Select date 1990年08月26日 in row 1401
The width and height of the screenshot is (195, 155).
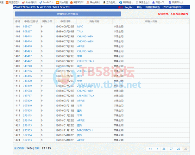65,26
